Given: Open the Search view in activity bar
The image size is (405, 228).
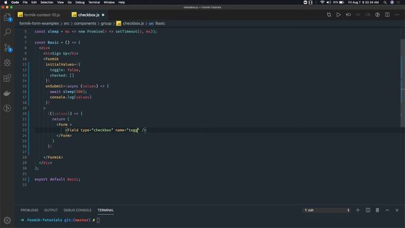Looking at the screenshot, I should pyautogui.click(x=7, y=32).
